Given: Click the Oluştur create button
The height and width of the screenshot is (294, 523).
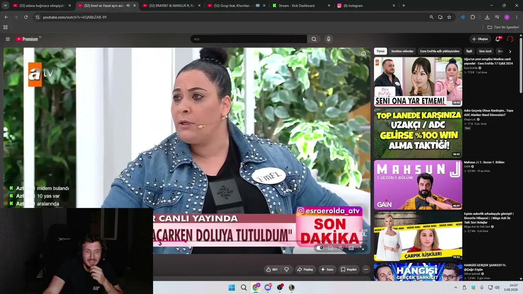Looking at the screenshot, I should tap(480, 39).
